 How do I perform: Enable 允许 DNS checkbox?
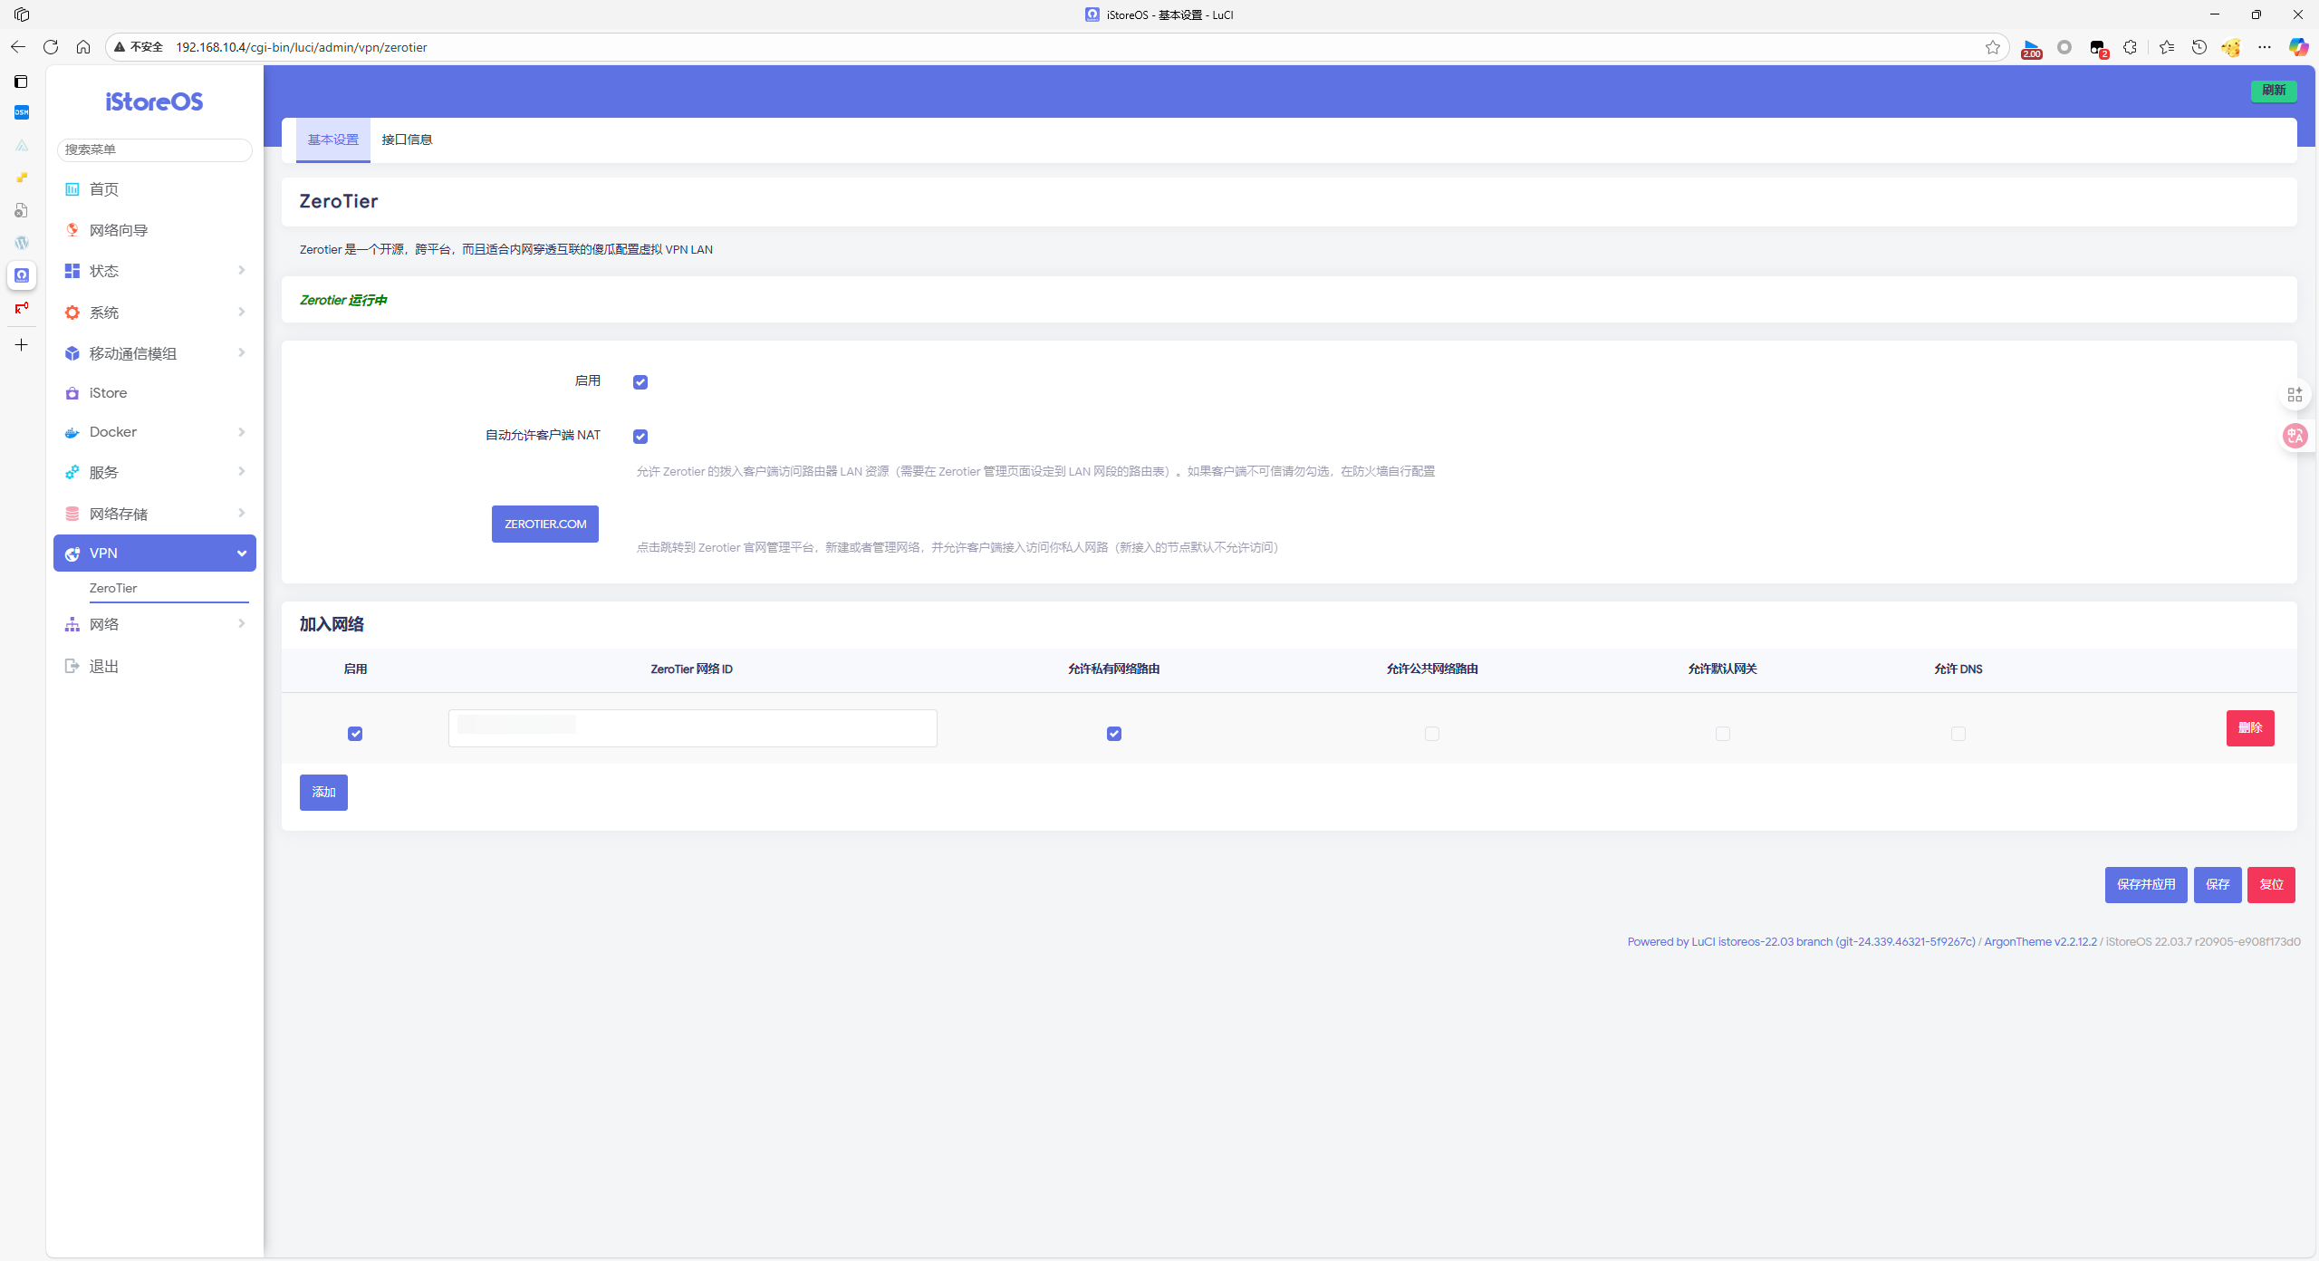[x=1958, y=734]
